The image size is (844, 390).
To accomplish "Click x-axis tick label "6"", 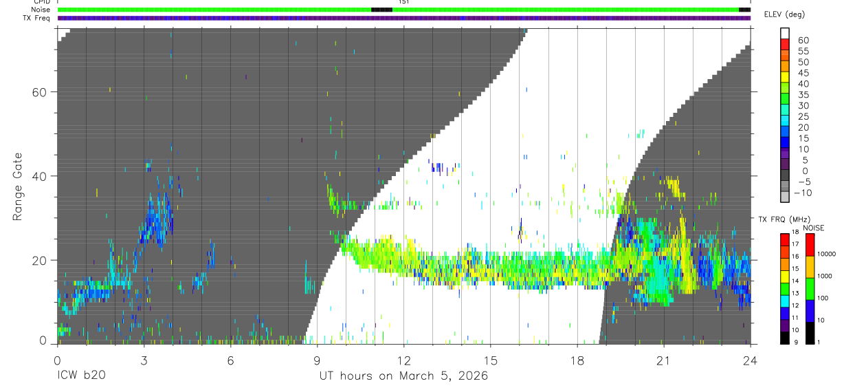I will tap(230, 360).
